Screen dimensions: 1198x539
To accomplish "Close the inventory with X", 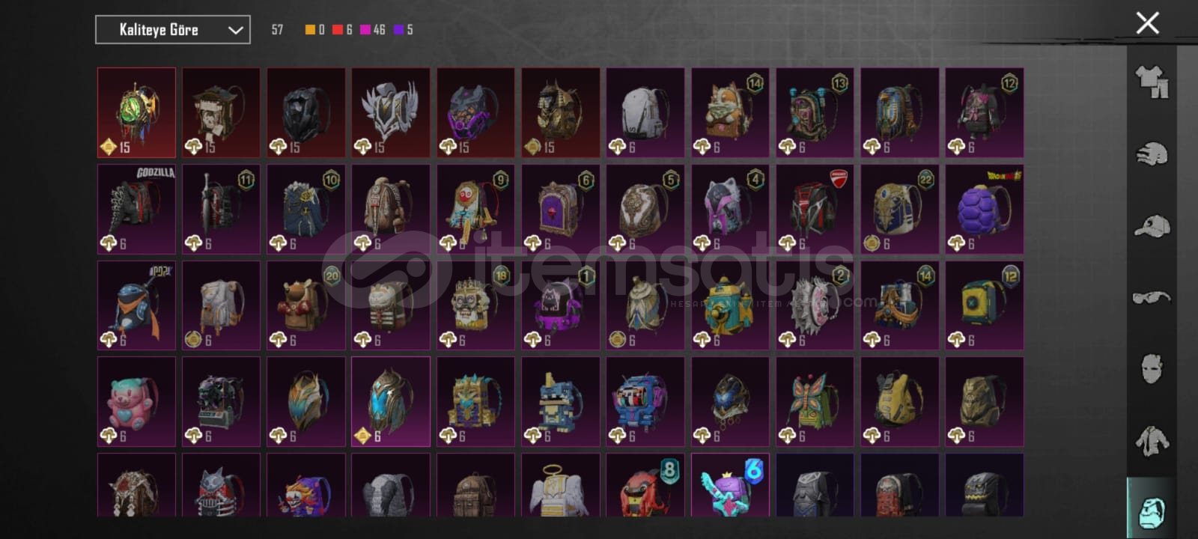I will (1147, 23).
